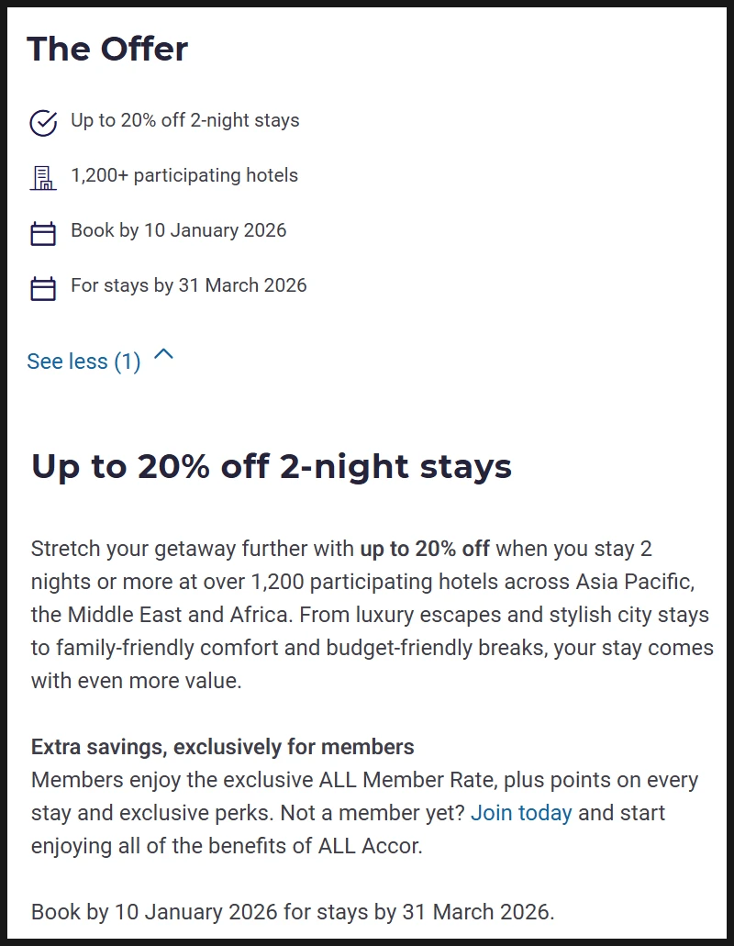The image size is (734, 946).
Task: Click the "the Middle East and Africa" text
Action: pos(161,615)
